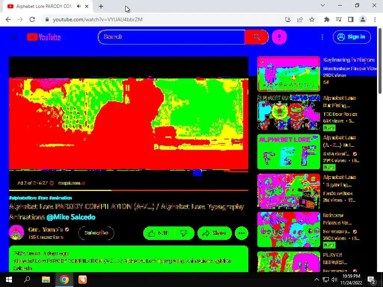This screenshot has height=287, width=383.
Task: Open the PLAYER REPAIRS video thumbnail
Action: pos(288,262)
